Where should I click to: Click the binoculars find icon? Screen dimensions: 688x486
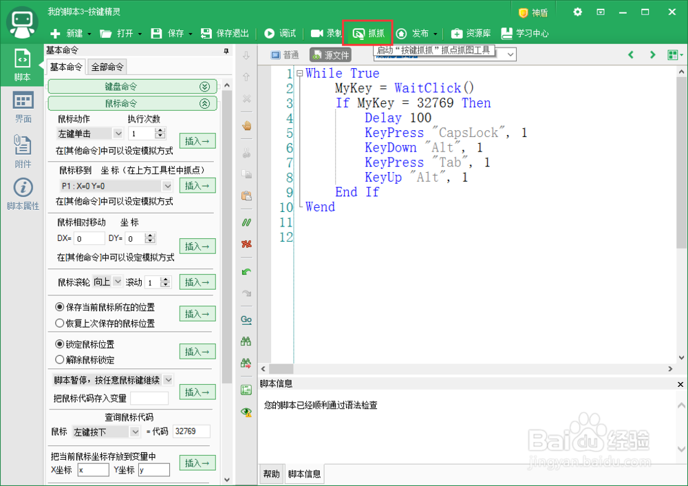coord(246,341)
